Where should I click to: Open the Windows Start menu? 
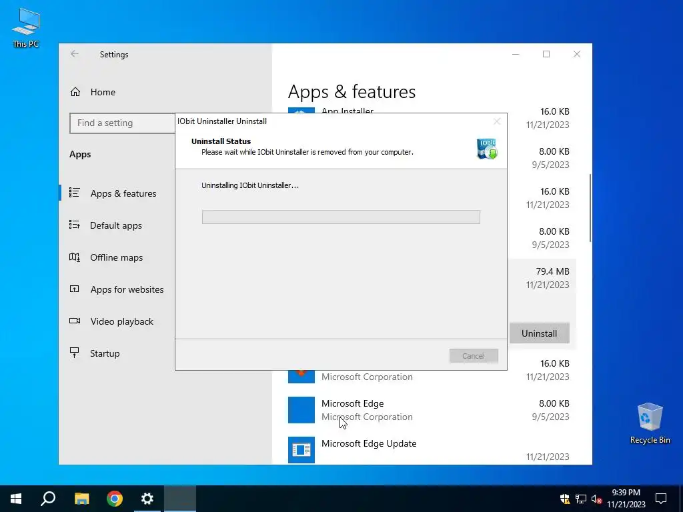point(16,499)
